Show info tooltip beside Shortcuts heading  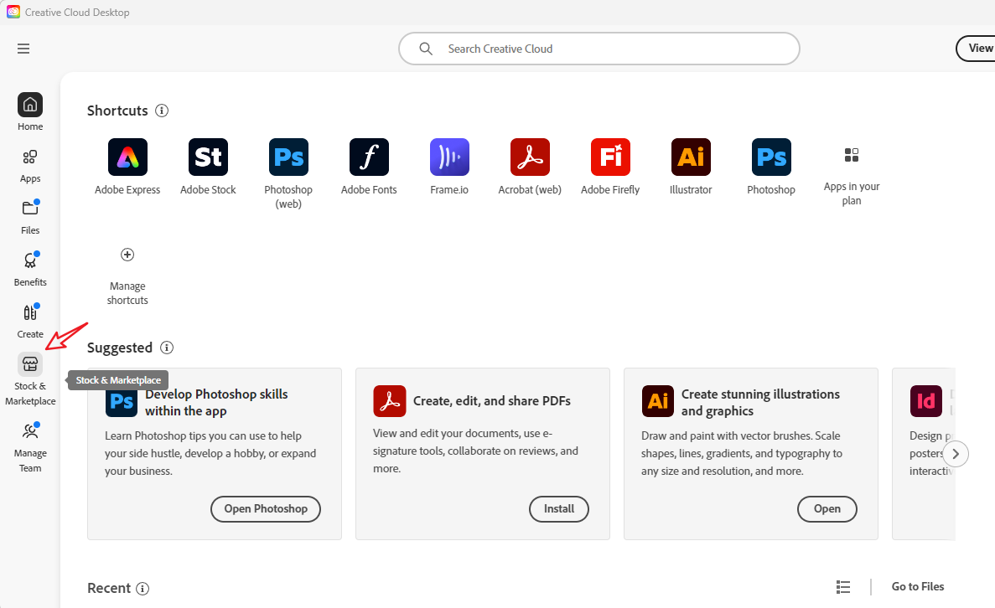[x=163, y=111]
